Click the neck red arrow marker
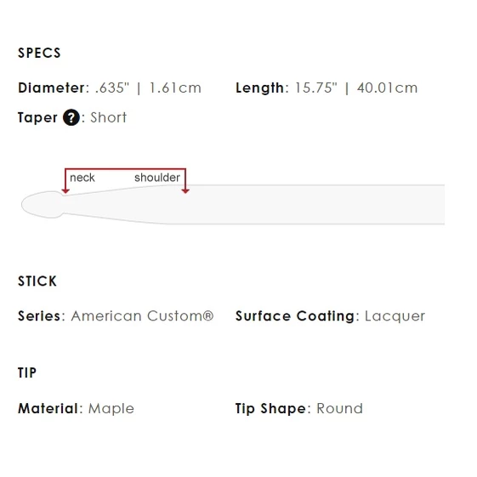The height and width of the screenshot is (477, 477). click(65, 191)
